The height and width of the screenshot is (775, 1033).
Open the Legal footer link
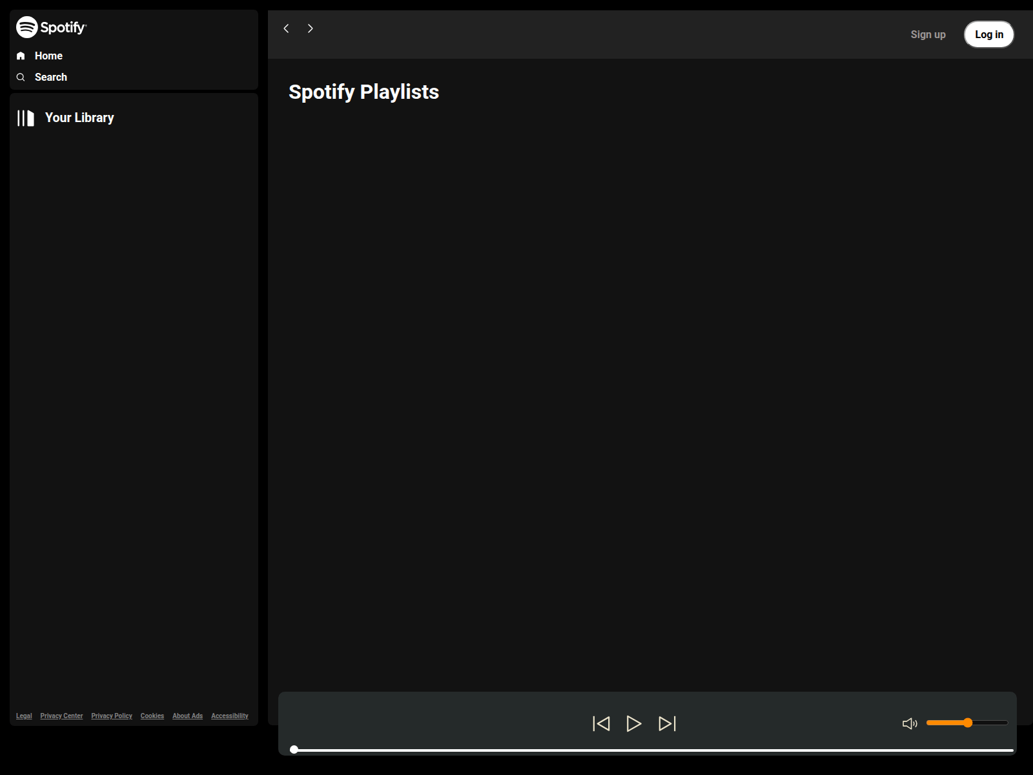(24, 716)
